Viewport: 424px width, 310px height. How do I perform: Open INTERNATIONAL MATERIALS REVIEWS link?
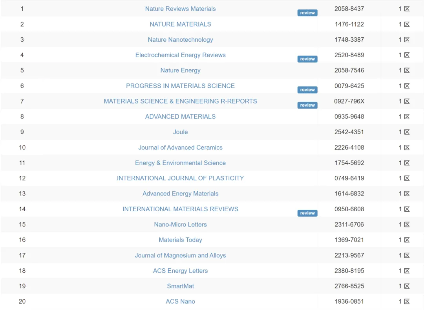[180, 209]
